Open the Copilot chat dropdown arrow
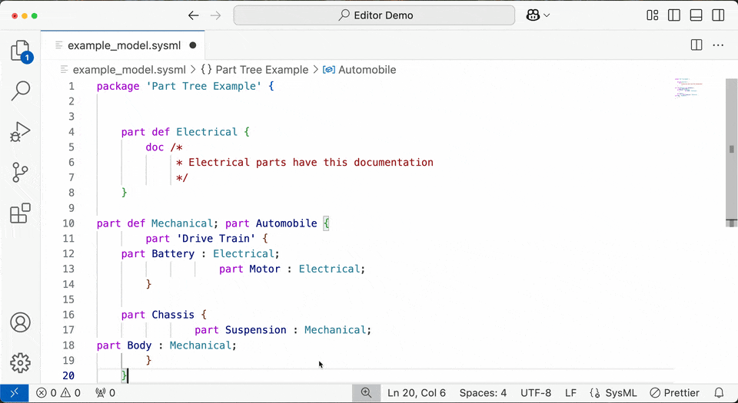The height and width of the screenshot is (403, 738). click(x=547, y=15)
